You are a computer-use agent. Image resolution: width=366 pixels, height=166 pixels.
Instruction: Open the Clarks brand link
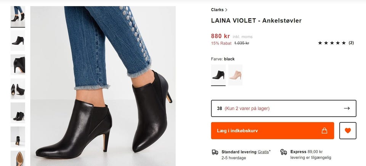[x=217, y=10]
